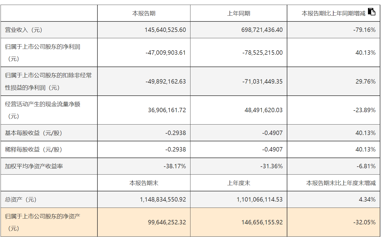Select the -79.16% change cell
Viewport: 382px width, 237px height.
364,30
